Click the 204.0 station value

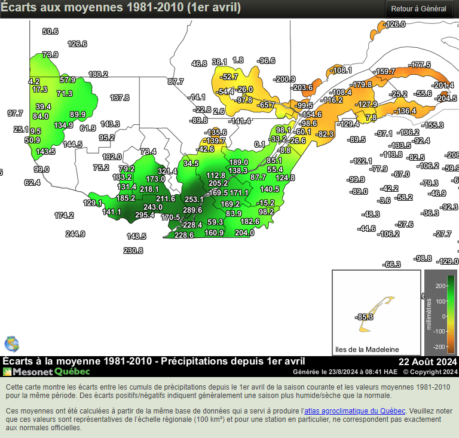coord(244,233)
